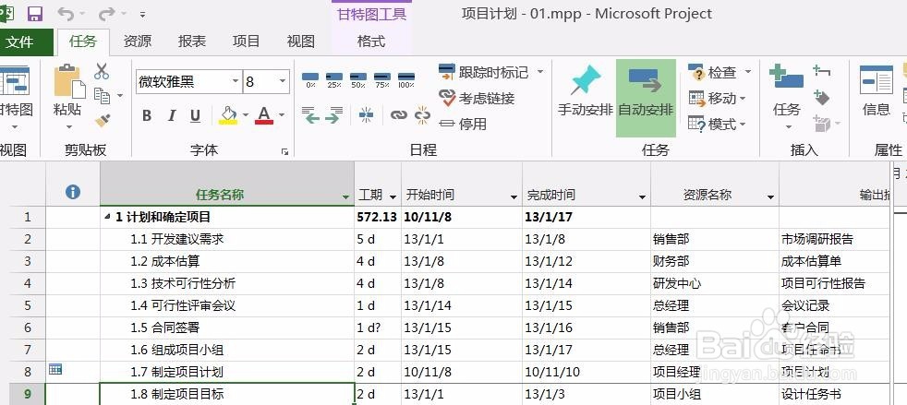Click 跟踪时标记 button
Viewport: 907px width, 405px height.
click(x=485, y=72)
